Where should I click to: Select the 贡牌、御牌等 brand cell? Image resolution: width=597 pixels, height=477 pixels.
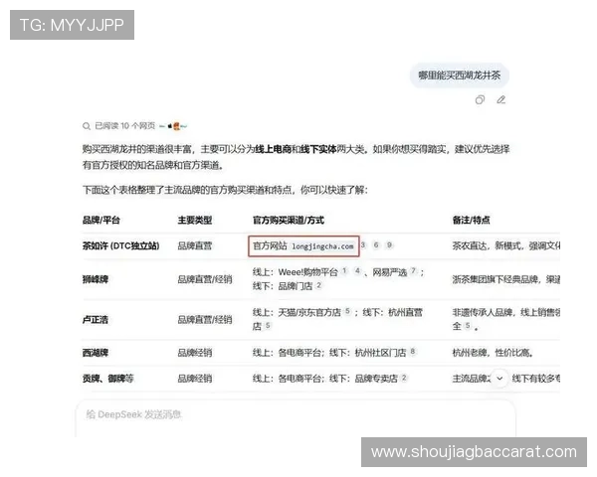pos(108,379)
